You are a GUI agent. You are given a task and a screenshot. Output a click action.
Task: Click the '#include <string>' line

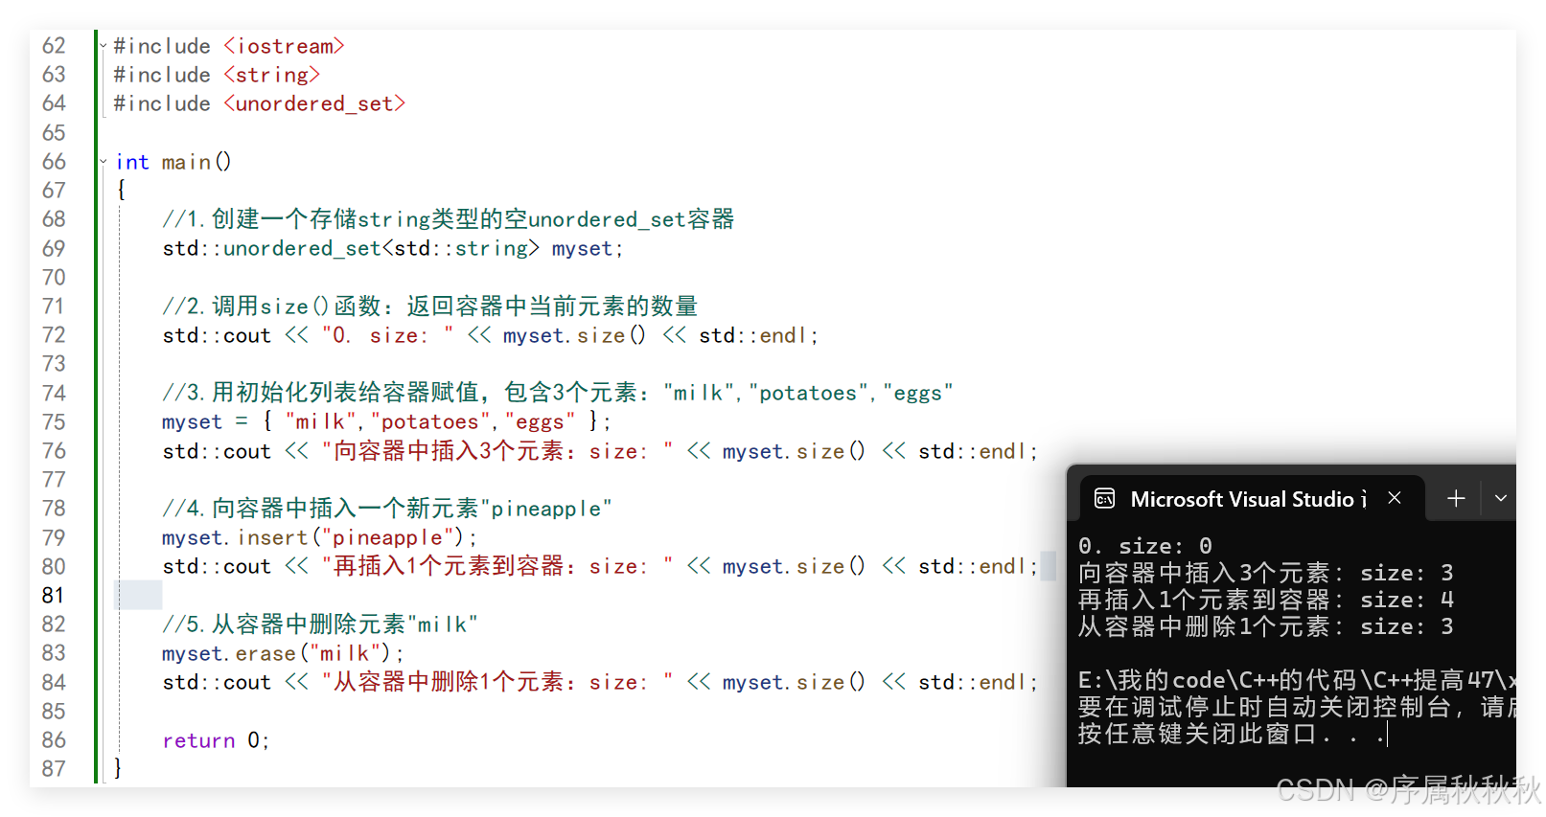coord(217,75)
